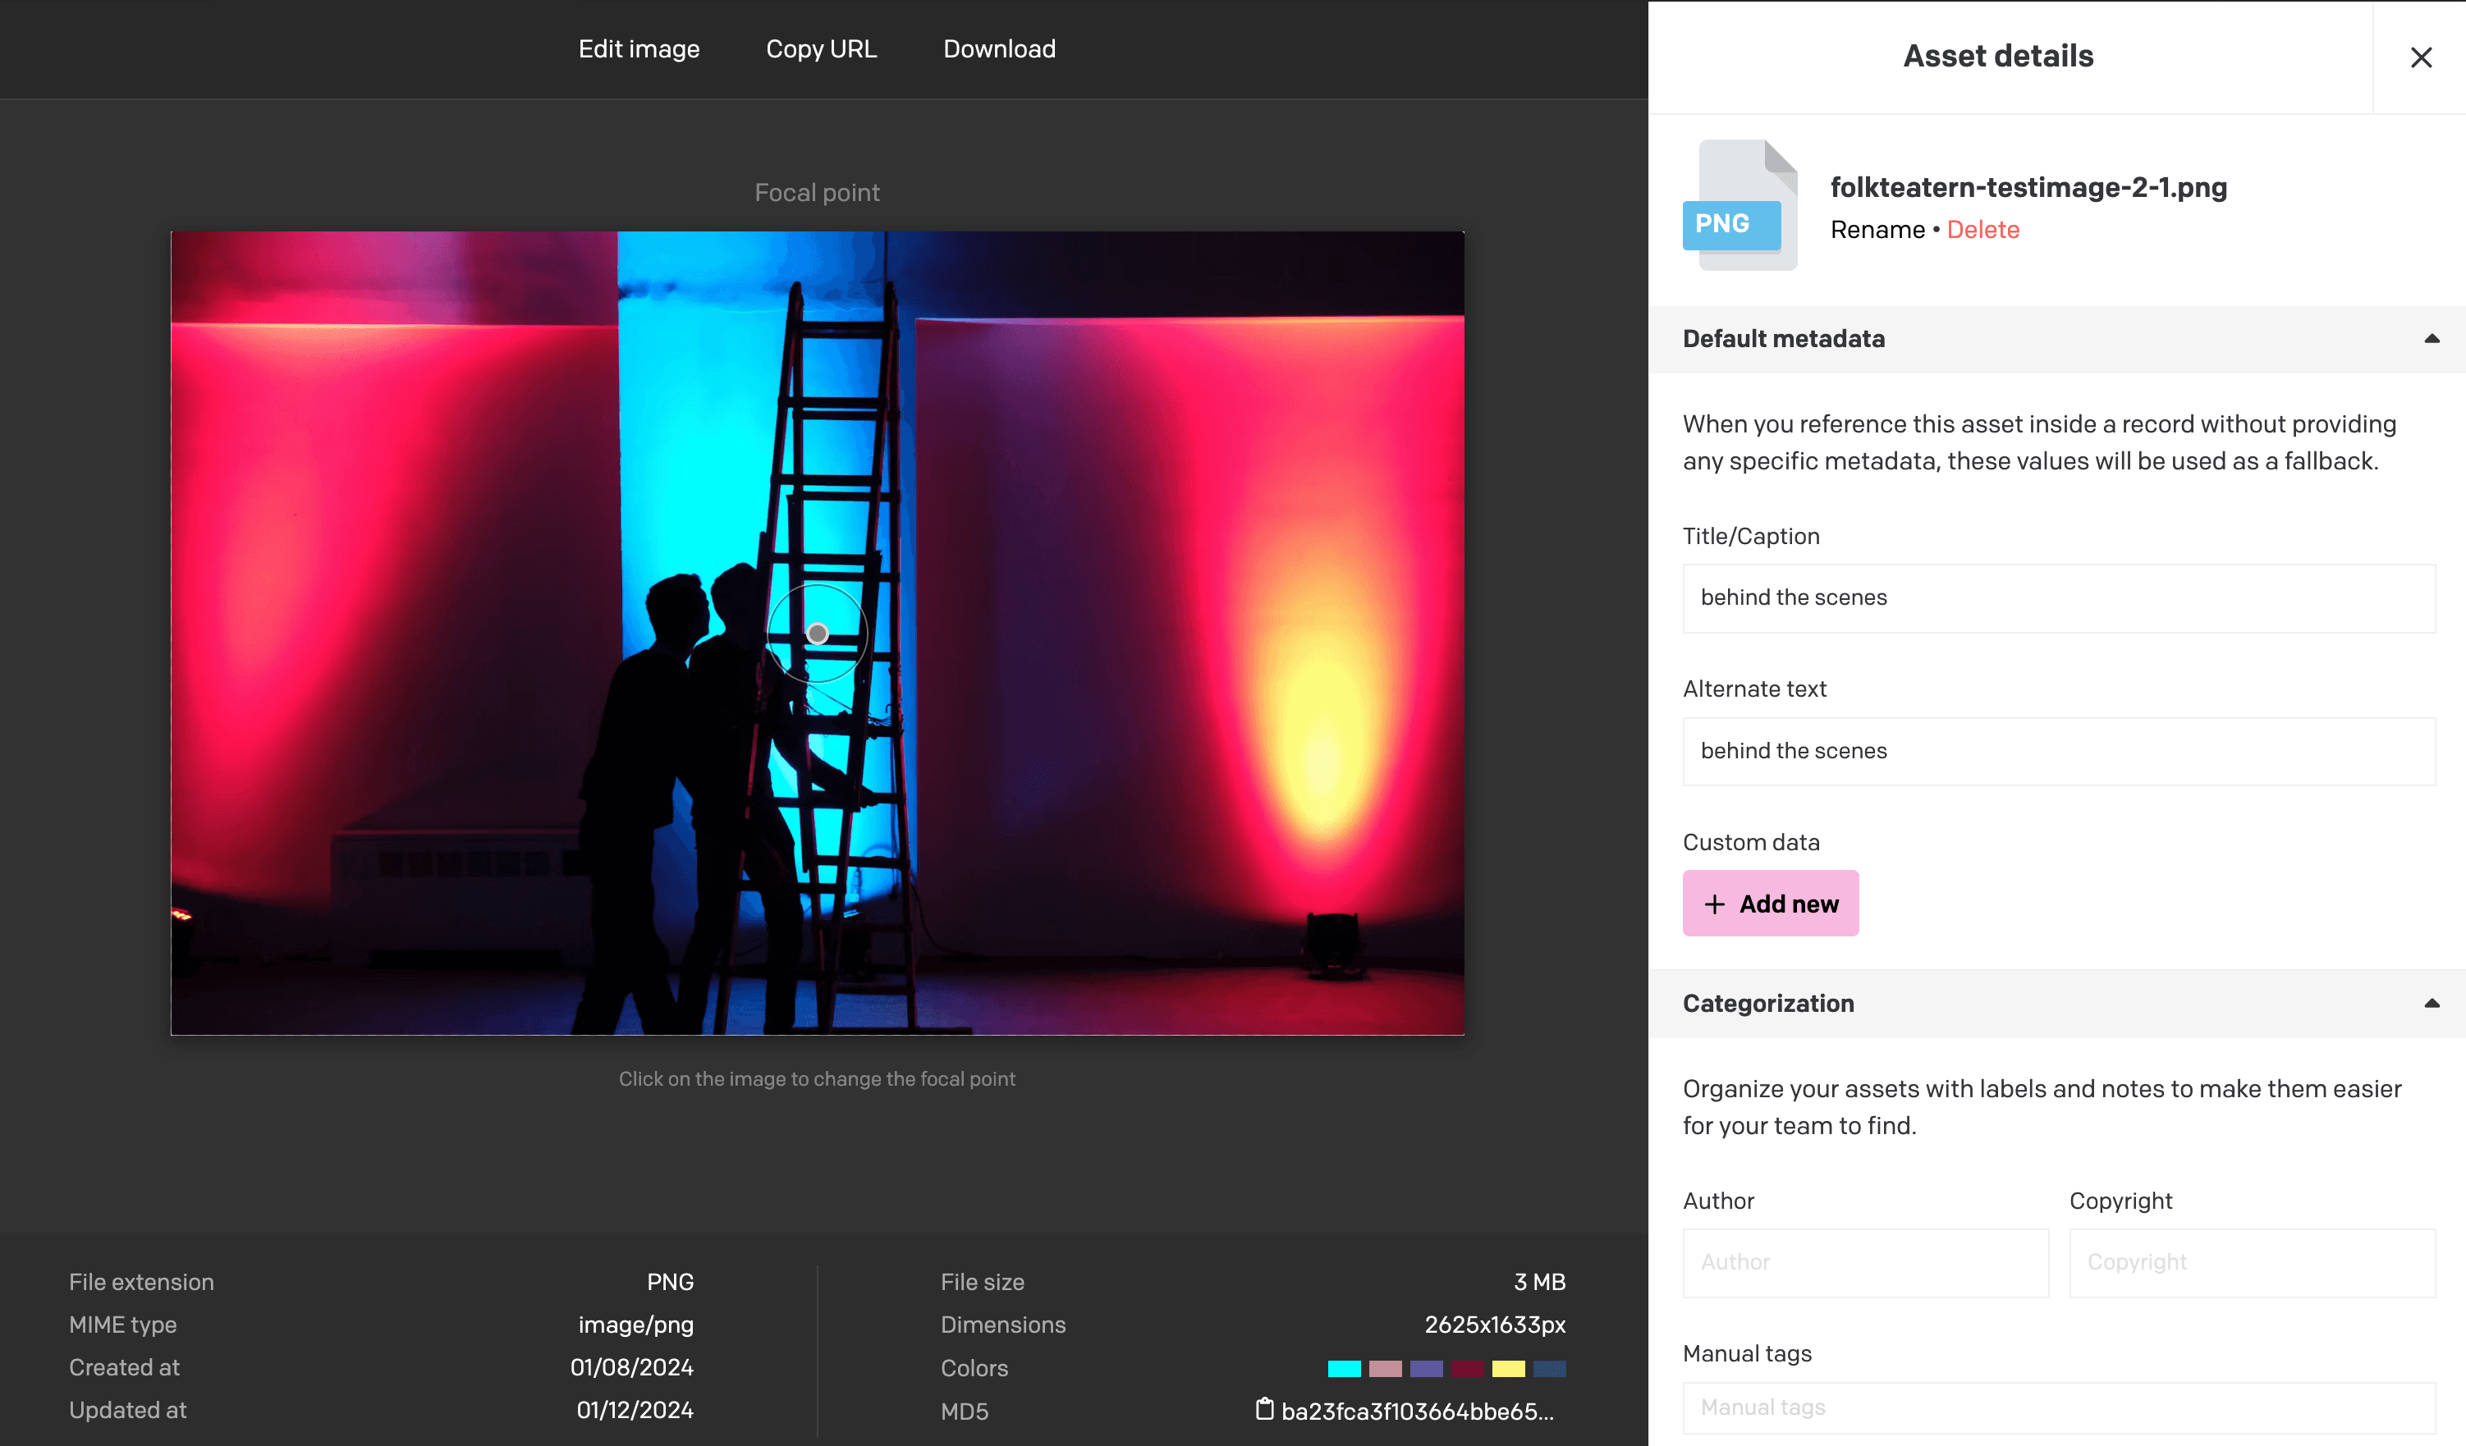The height and width of the screenshot is (1446, 2466).
Task: Click Download in the top bar
Action: (x=998, y=49)
